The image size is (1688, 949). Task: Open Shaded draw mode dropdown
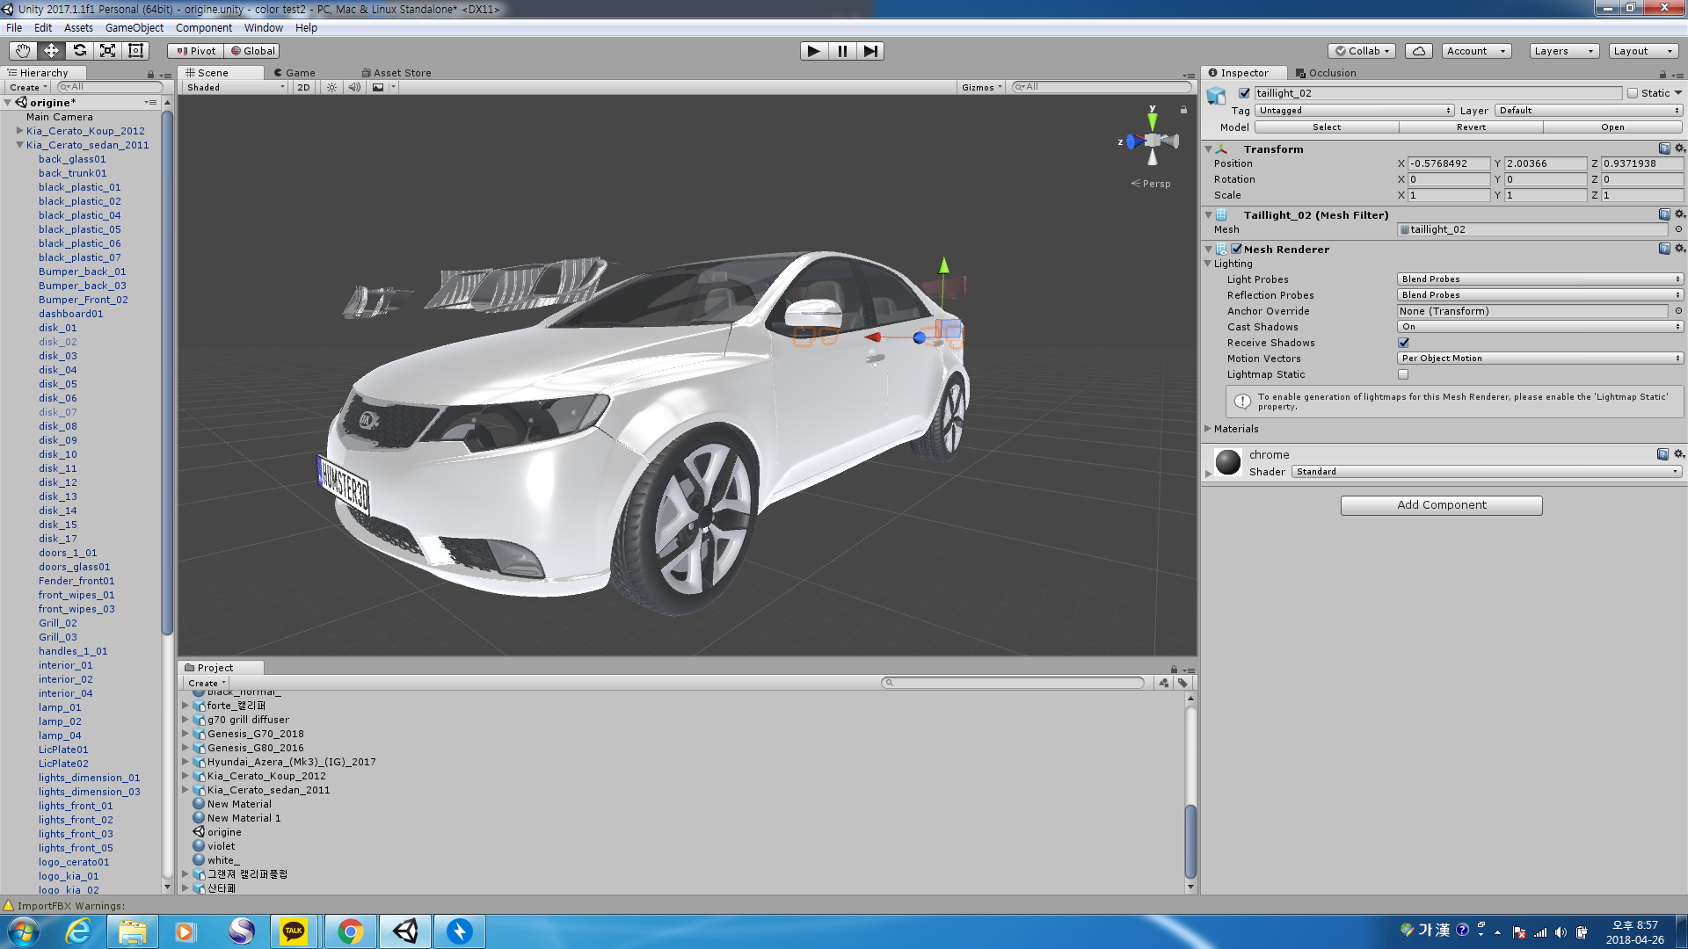click(x=235, y=87)
